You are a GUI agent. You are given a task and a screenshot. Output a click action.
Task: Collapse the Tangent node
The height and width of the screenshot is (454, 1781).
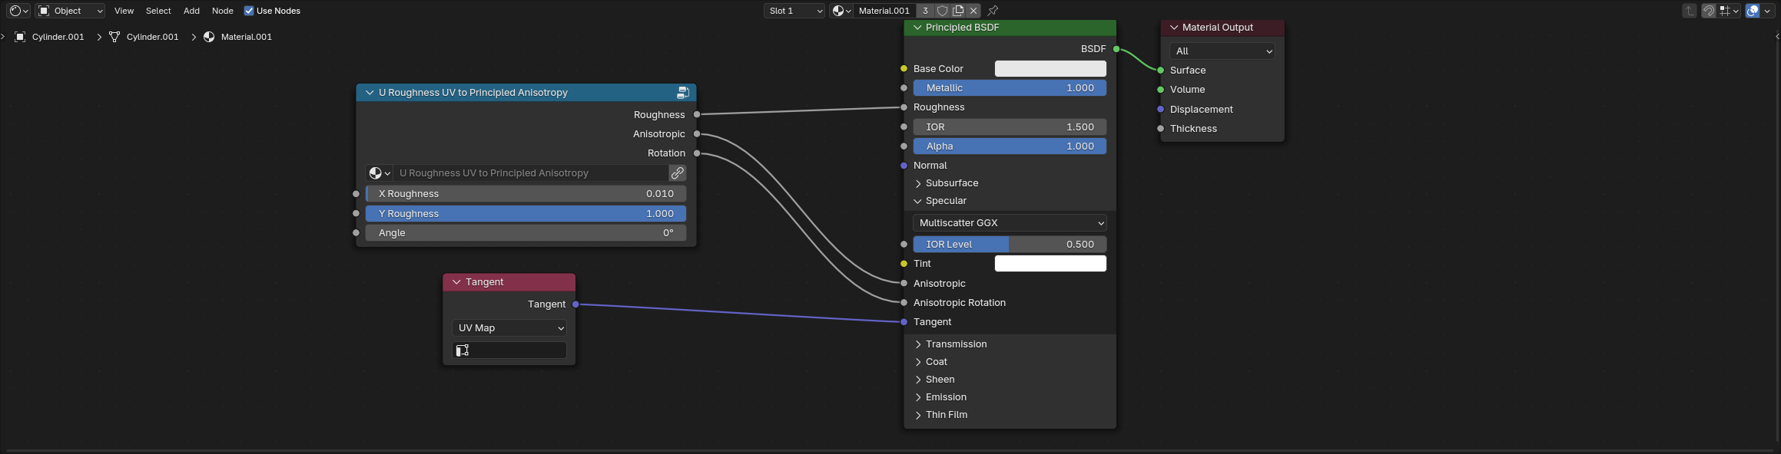coord(456,282)
